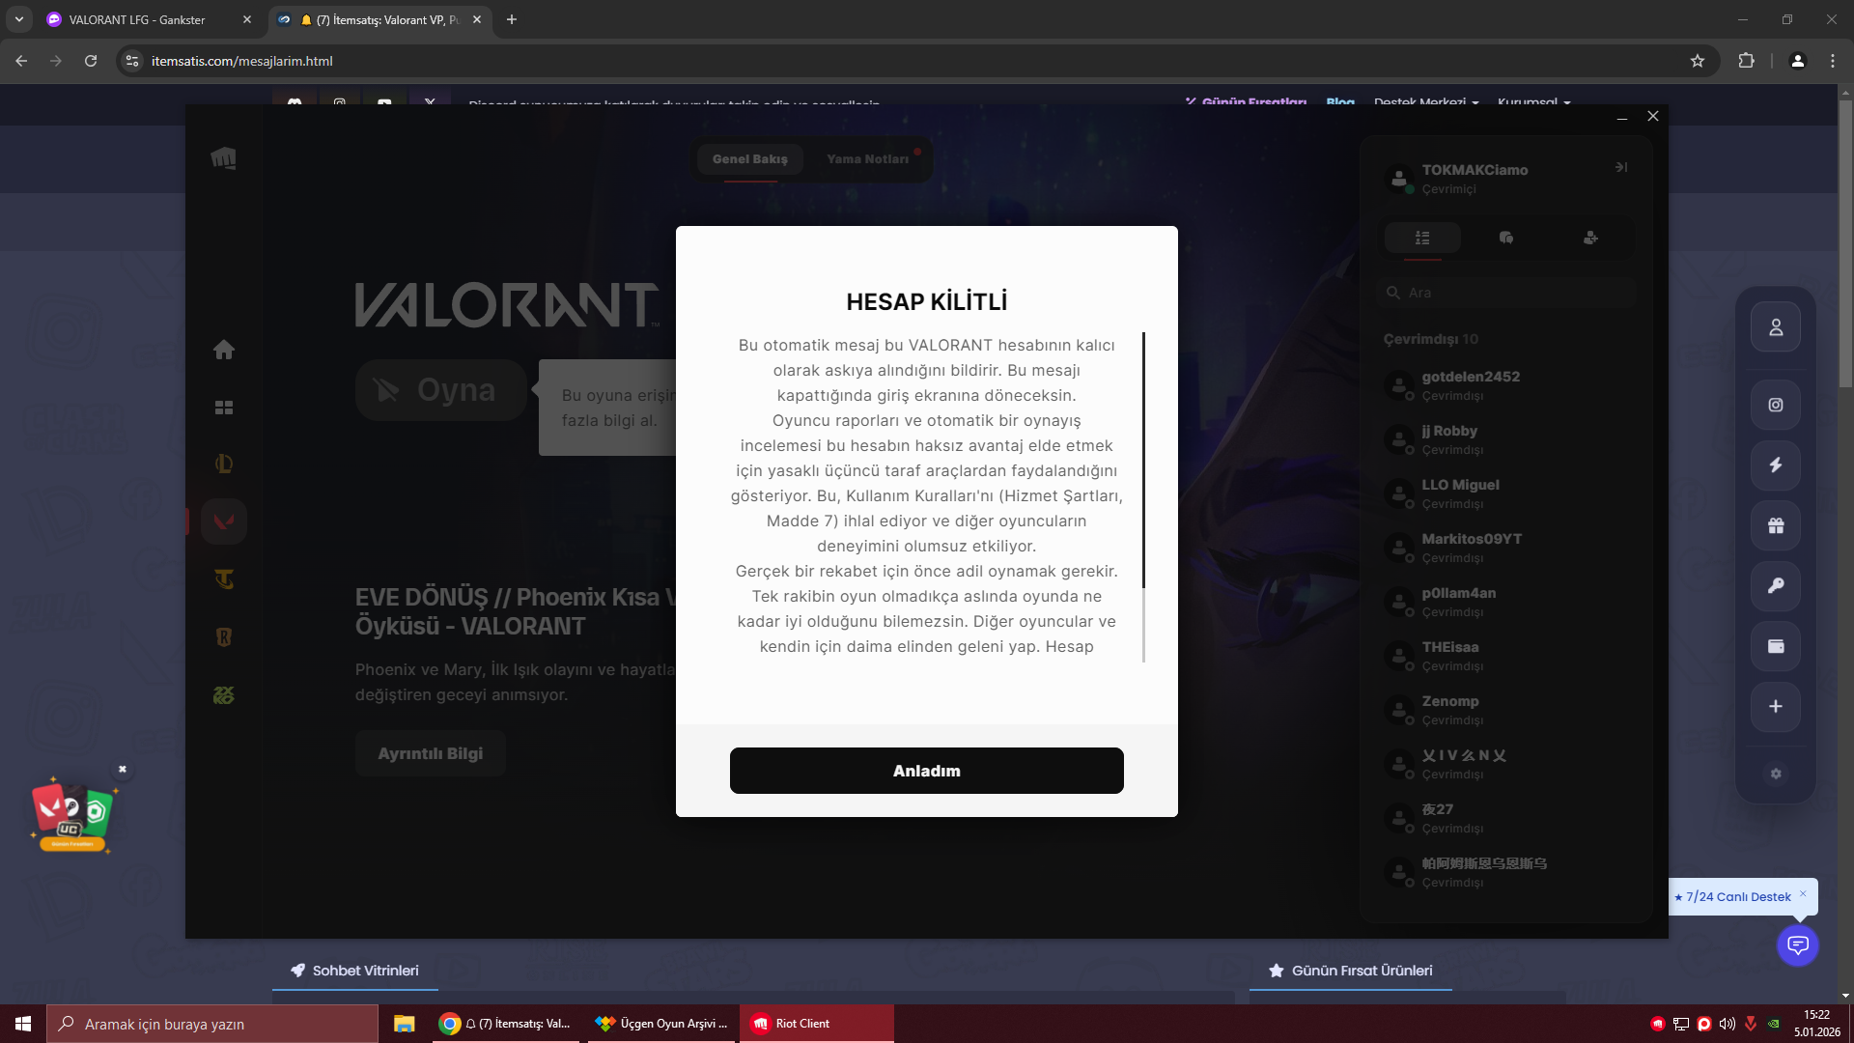Collapse the Çevrimdışı friends group

pos(1431,339)
